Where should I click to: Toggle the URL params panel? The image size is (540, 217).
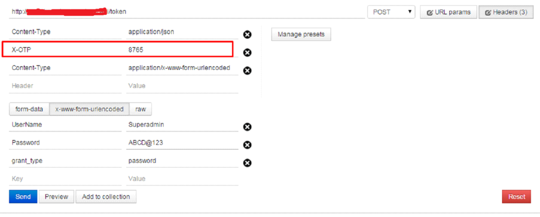pos(448,12)
